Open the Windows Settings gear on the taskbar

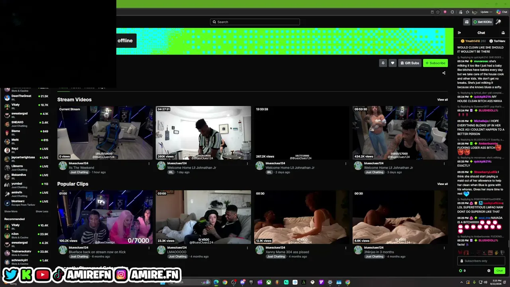(x=330, y=282)
